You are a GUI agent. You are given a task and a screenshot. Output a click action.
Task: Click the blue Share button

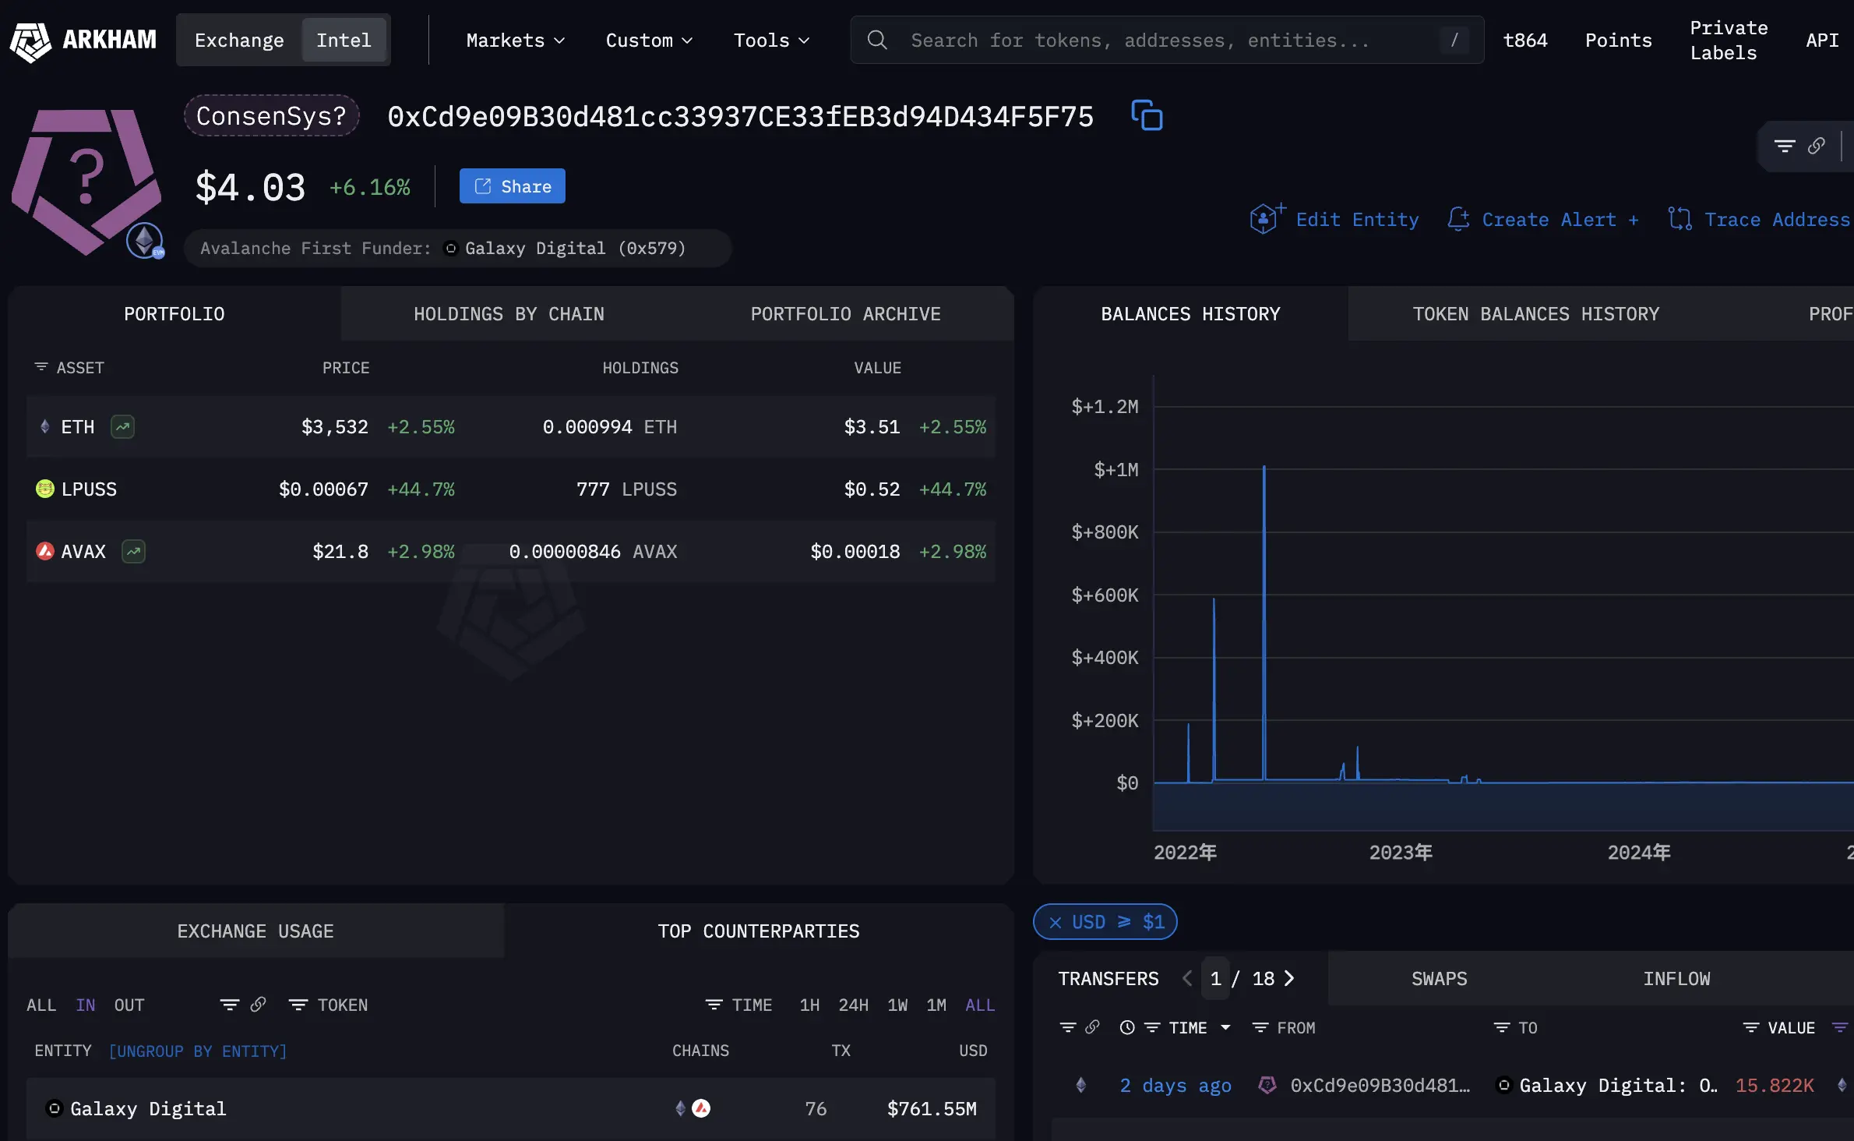click(x=512, y=186)
